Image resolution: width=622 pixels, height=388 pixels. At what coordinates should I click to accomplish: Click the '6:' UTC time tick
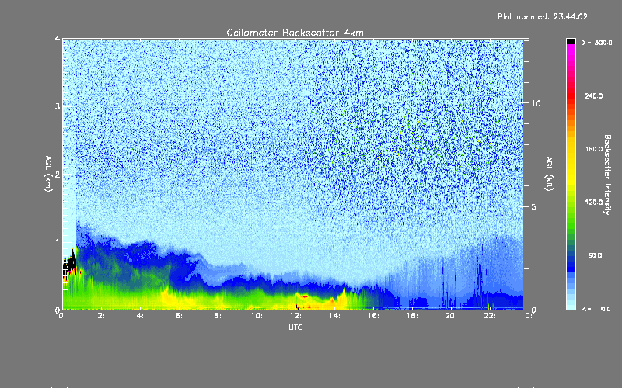[179, 316]
